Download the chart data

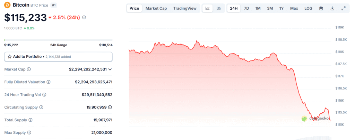(332, 8)
